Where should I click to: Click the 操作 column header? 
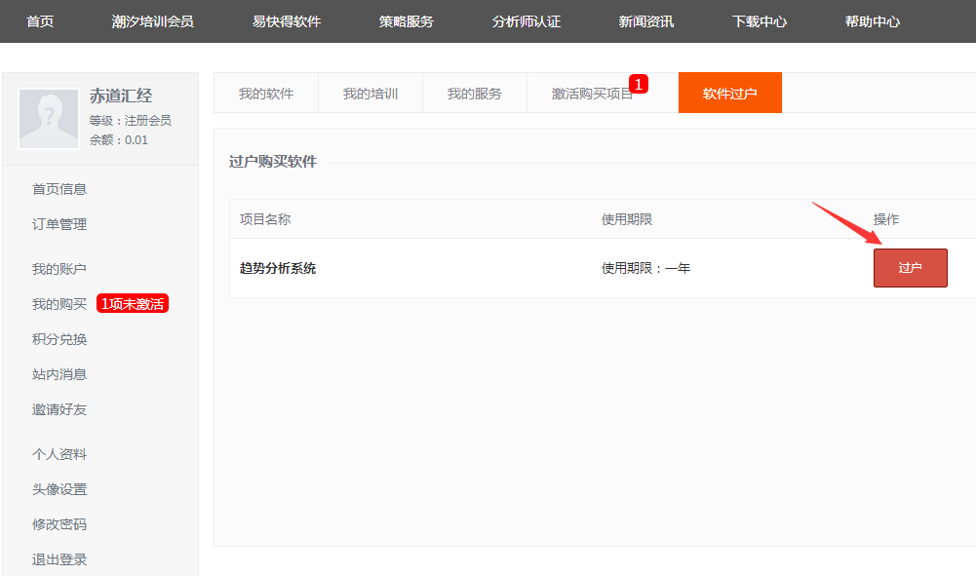(885, 219)
